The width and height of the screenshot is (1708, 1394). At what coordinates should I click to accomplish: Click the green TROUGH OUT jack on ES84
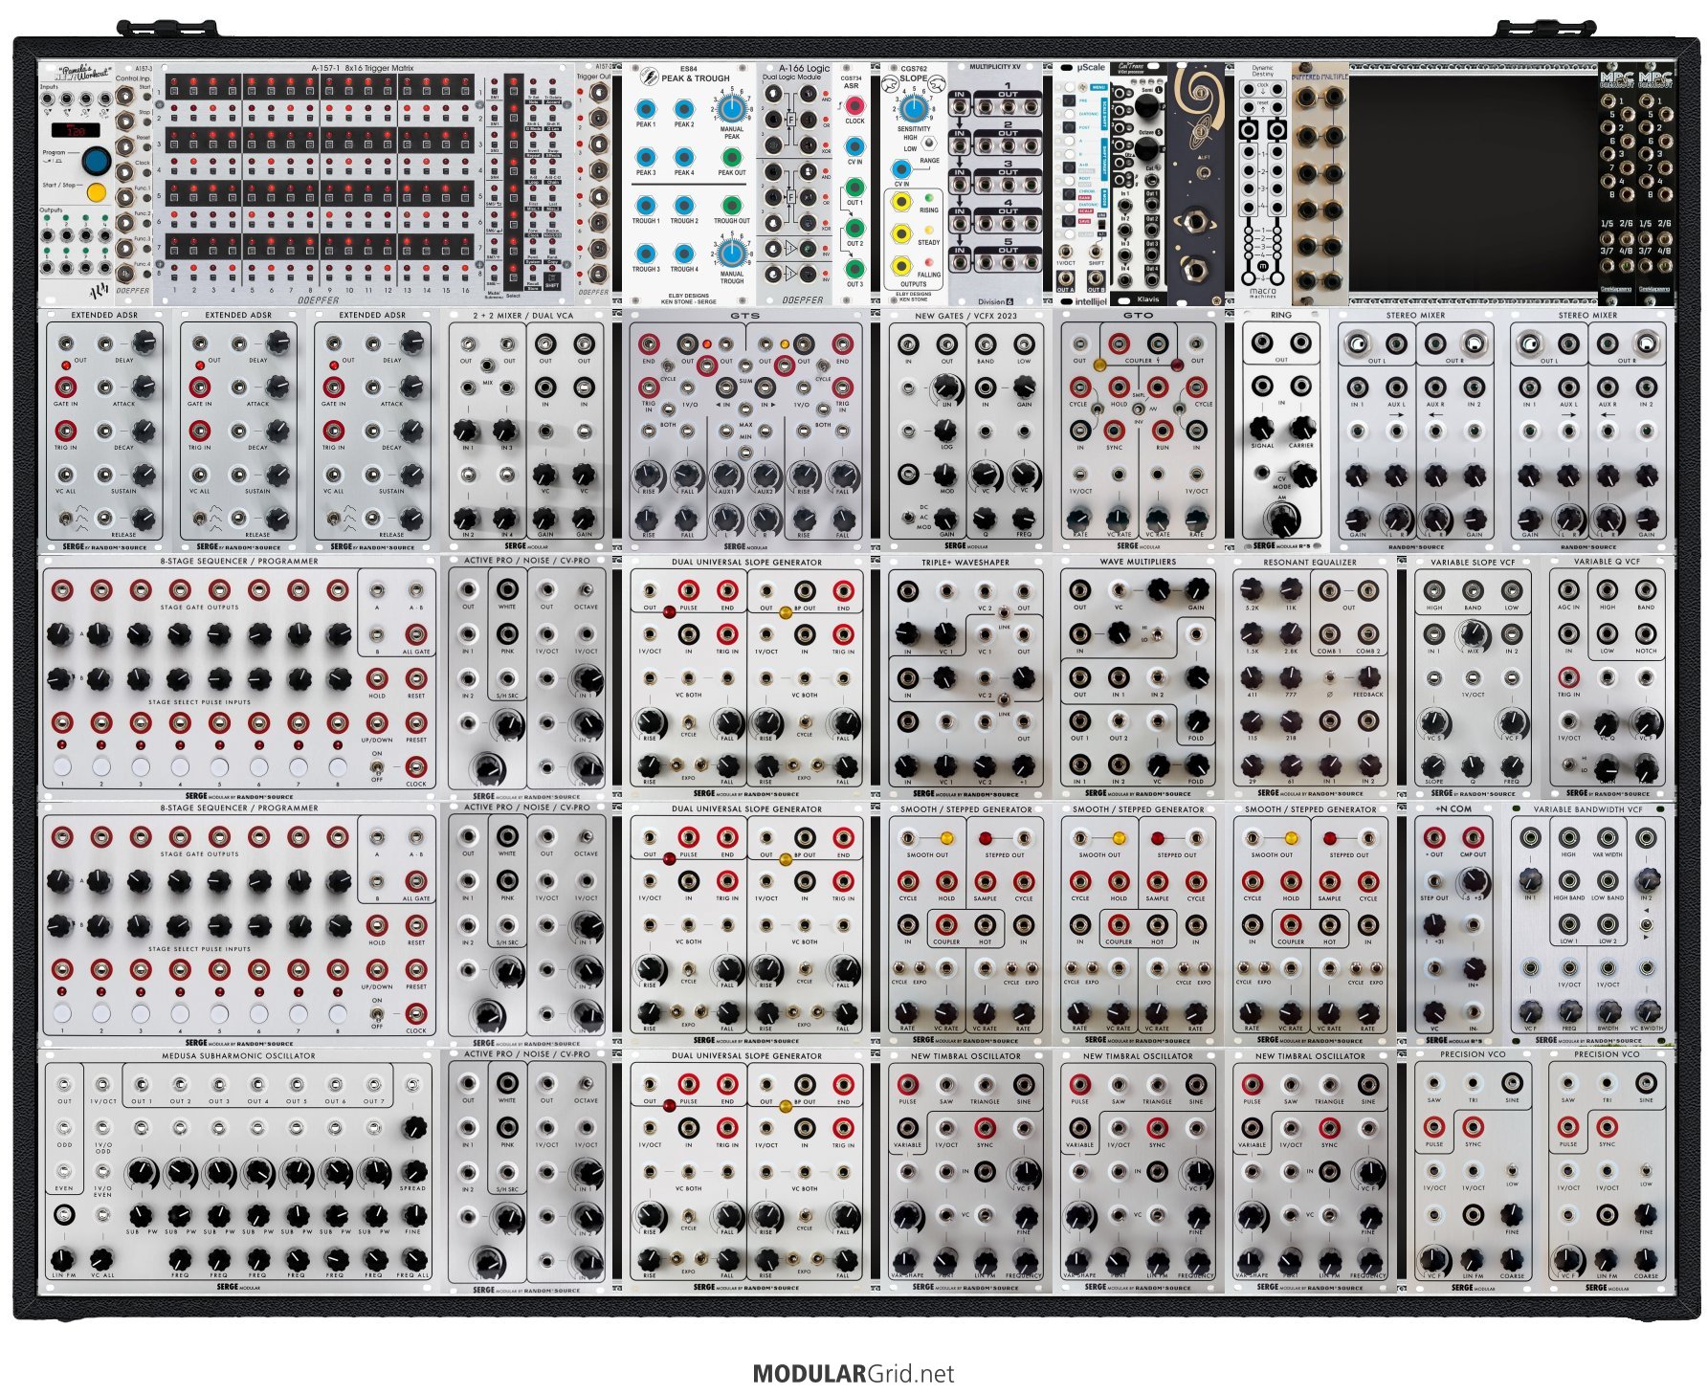pos(731,205)
